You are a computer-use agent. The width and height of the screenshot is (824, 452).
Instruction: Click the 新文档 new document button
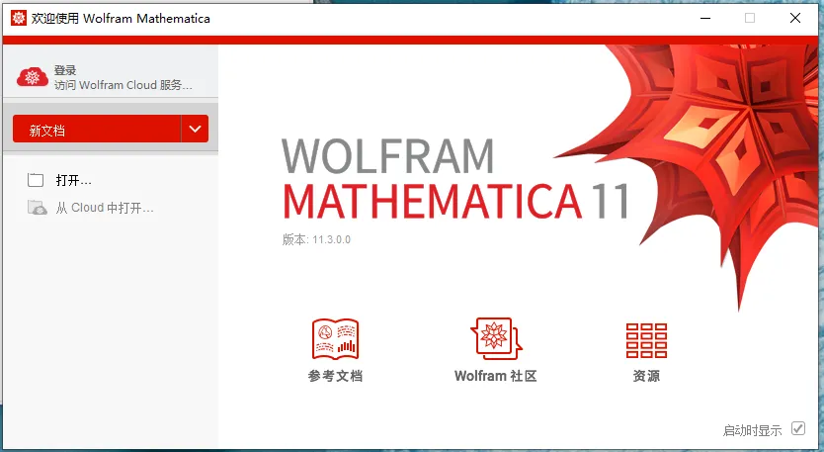(x=97, y=129)
